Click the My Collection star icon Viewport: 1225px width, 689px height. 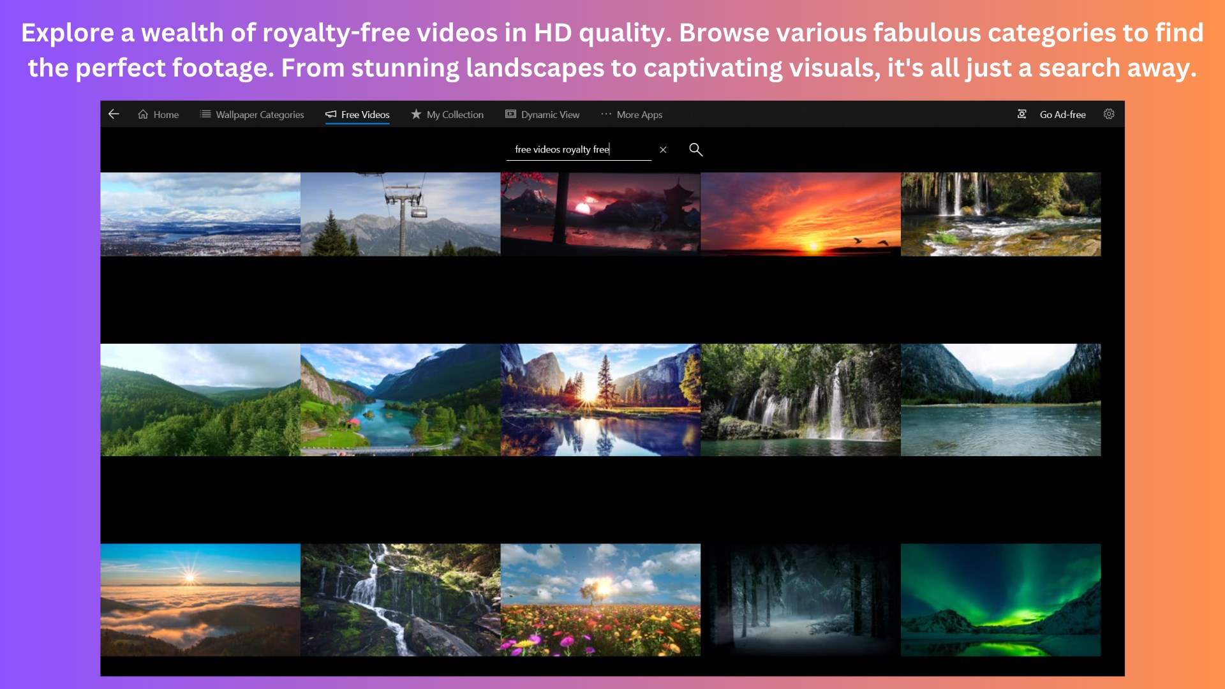pyautogui.click(x=416, y=114)
